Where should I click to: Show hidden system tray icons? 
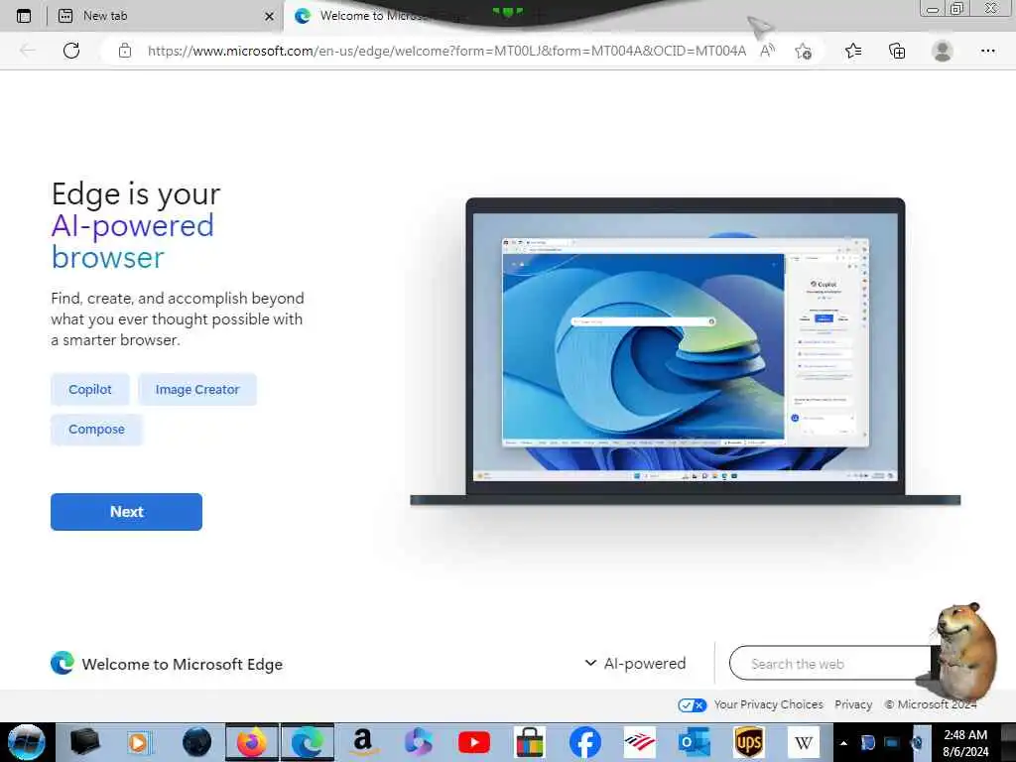843,743
